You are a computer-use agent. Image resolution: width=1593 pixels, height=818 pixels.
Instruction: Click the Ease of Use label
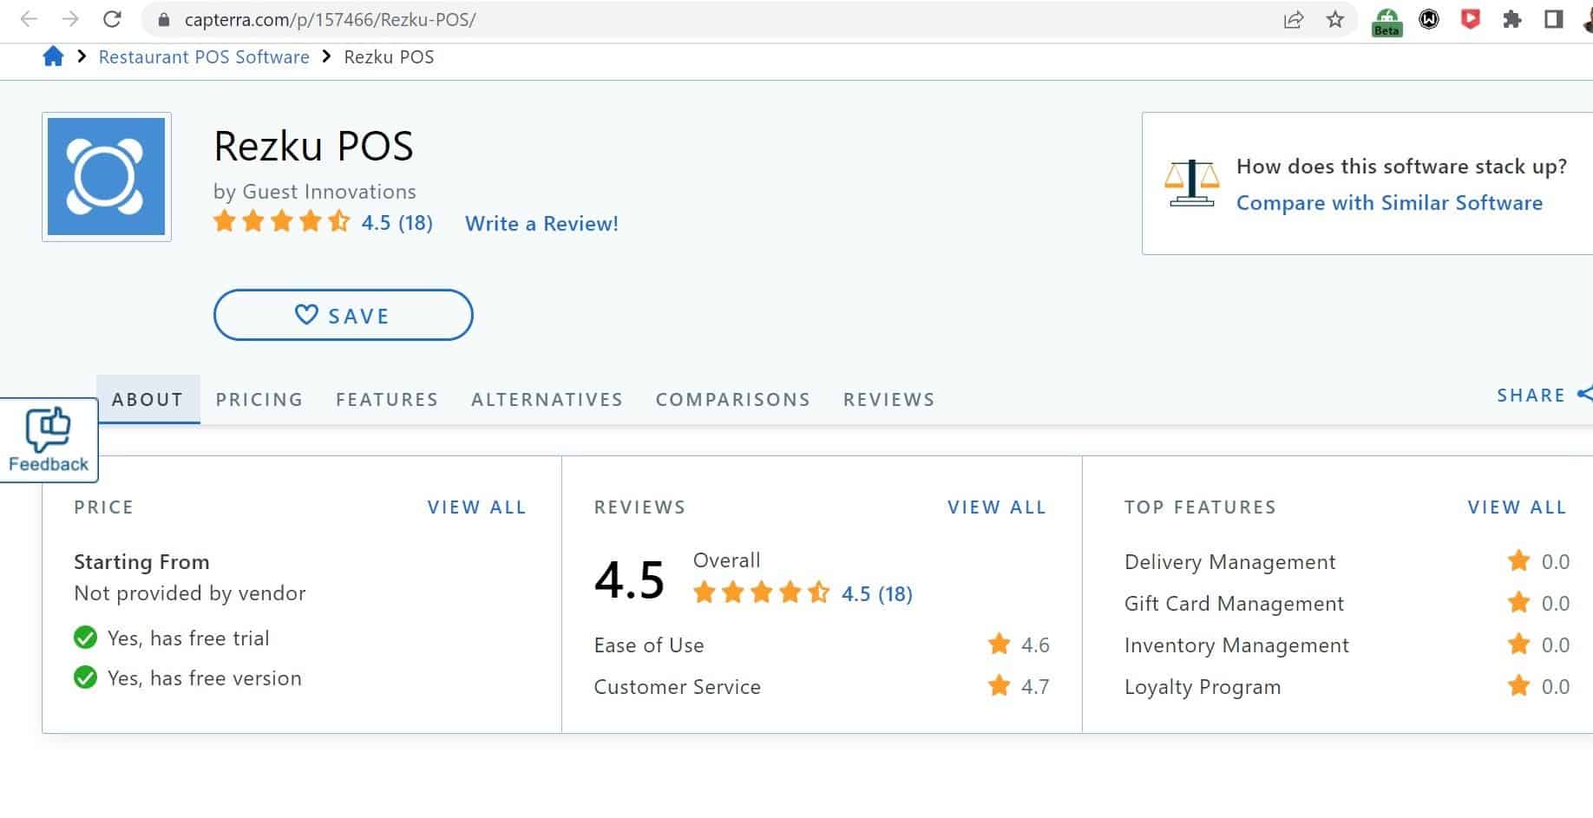pos(649,645)
